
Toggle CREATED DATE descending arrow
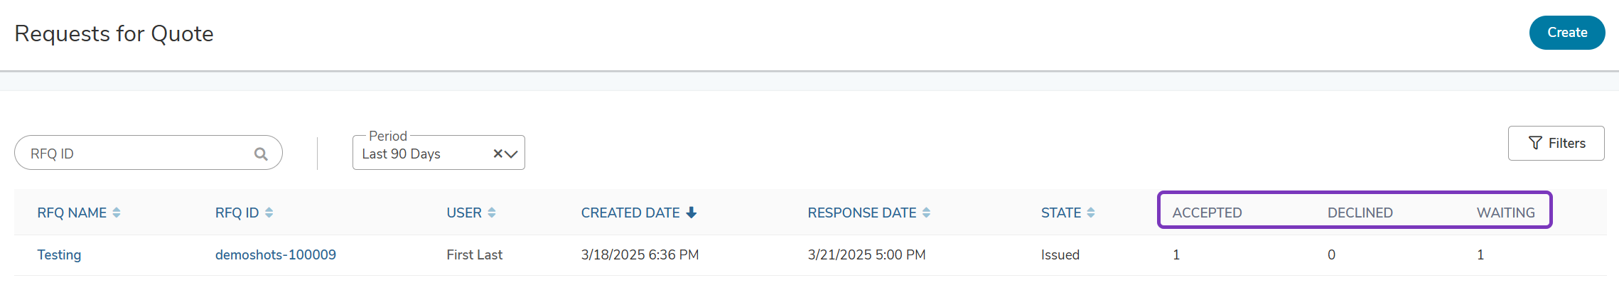[x=691, y=213]
